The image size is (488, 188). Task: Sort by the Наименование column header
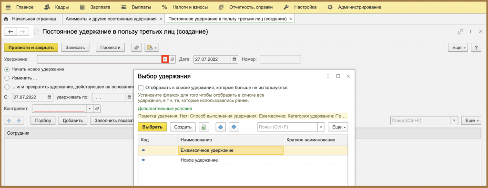(231, 140)
